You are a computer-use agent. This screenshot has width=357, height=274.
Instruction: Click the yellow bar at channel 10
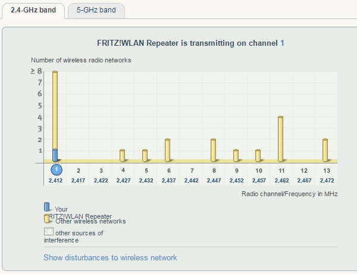click(258, 156)
